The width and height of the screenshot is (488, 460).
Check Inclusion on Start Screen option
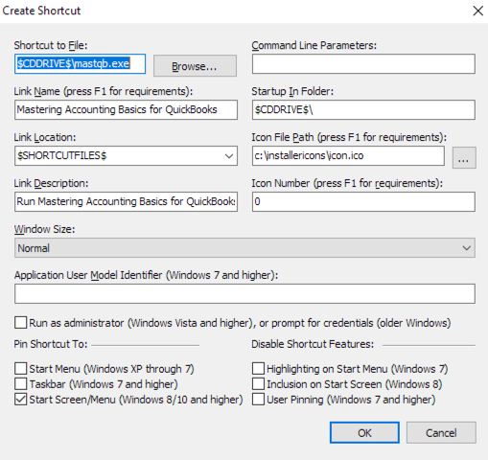(258, 384)
